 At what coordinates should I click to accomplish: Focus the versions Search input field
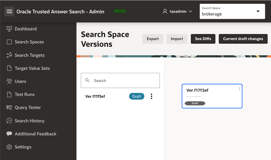pos(120,80)
